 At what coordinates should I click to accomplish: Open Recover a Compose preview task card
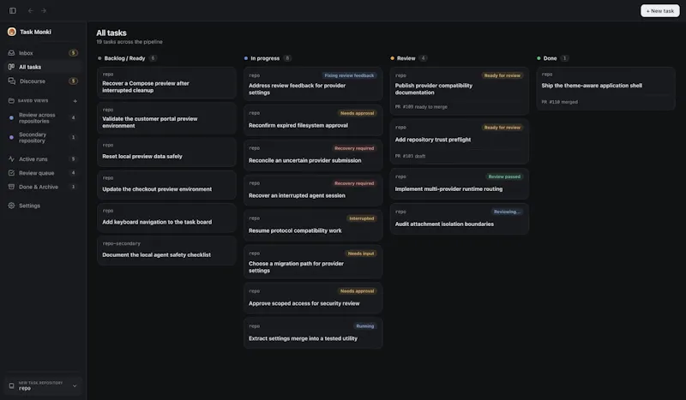tap(166, 82)
